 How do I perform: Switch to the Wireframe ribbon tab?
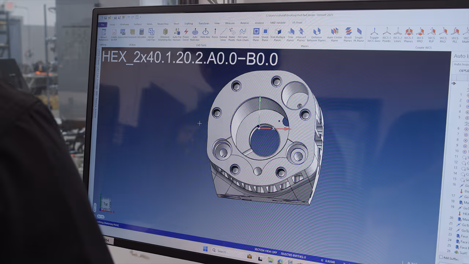[125, 25]
